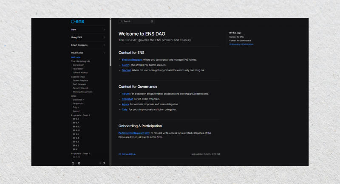340x184 pixels.
Task: Click the Agora link in Context for Governance
Action: [x=125, y=104]
